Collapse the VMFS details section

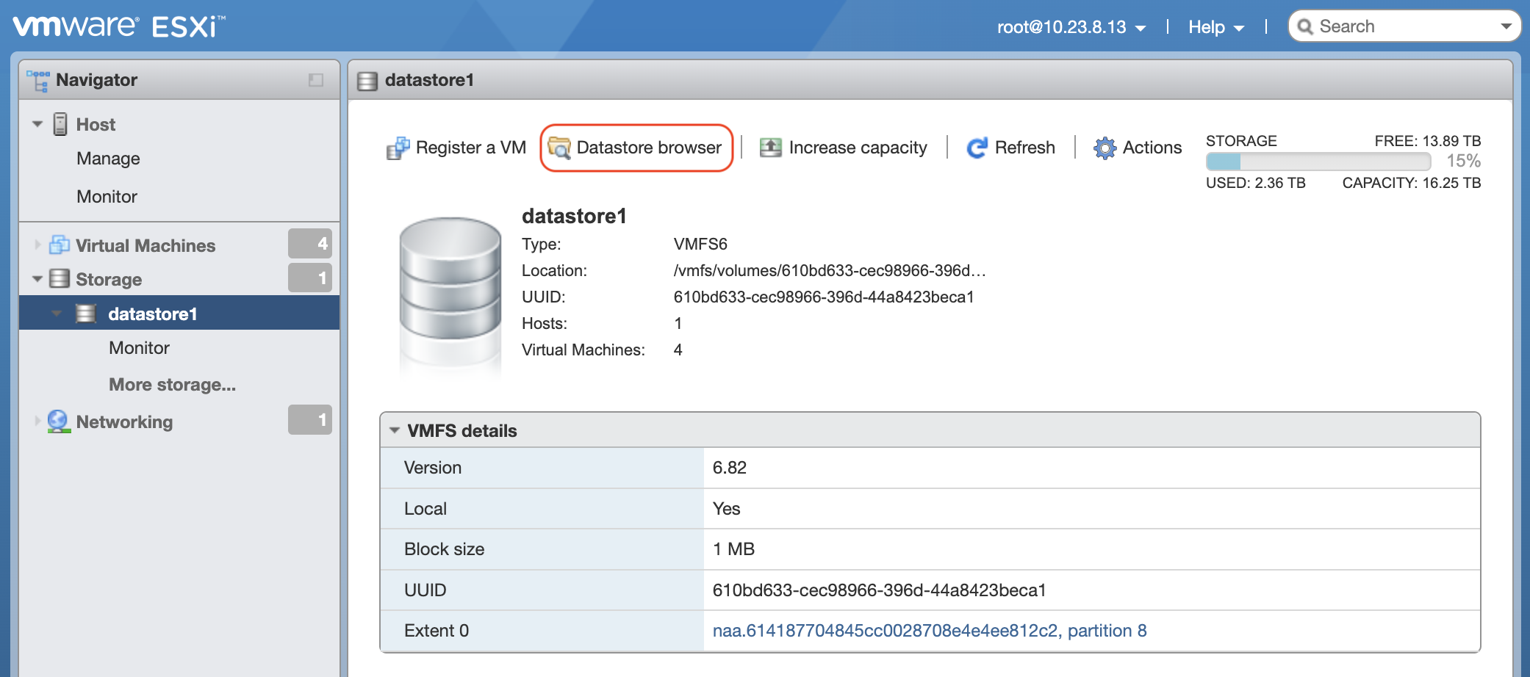pos(395,430)
